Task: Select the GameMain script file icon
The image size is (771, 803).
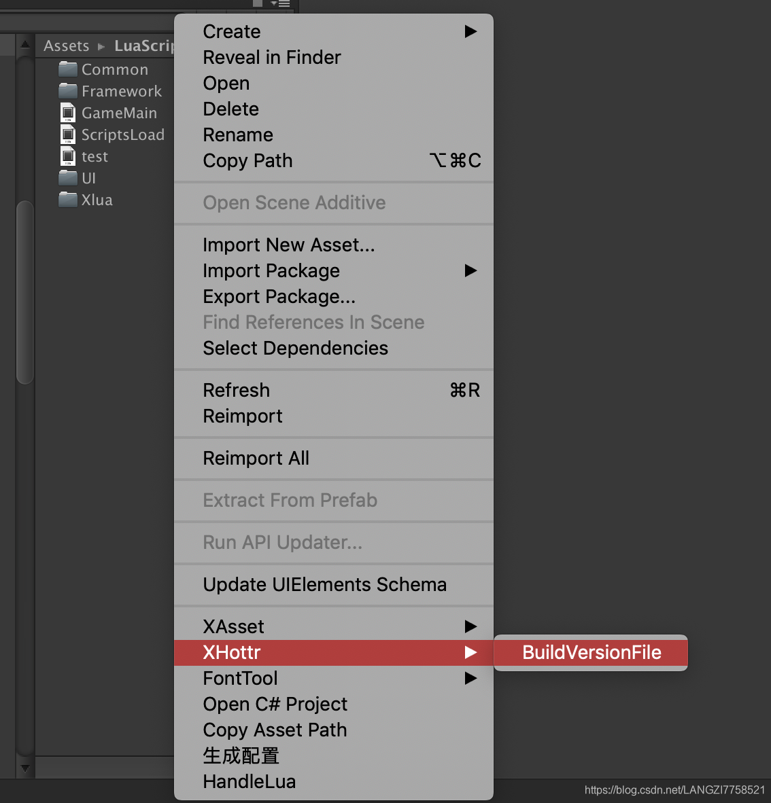Action: coord(68,113)
